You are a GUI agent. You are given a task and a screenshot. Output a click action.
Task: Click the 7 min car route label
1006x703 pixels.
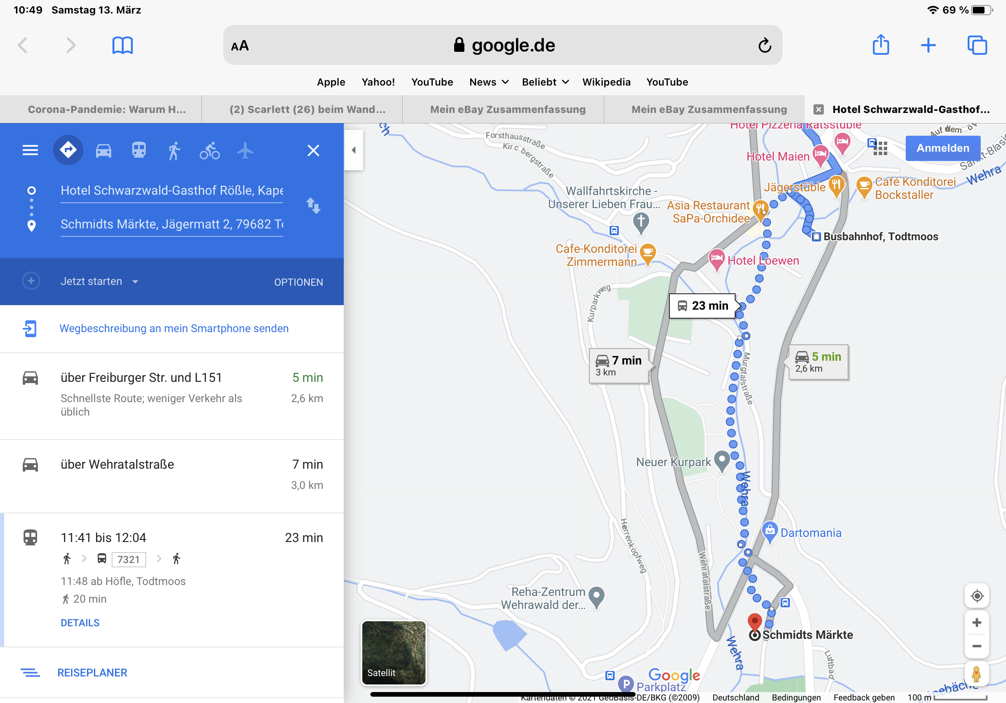(619, 365)
